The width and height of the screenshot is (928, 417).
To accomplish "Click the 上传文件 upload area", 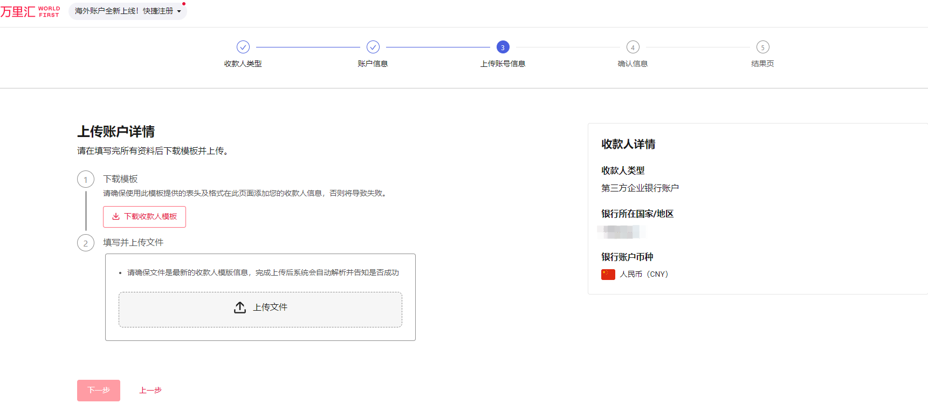I will (260, 309).
